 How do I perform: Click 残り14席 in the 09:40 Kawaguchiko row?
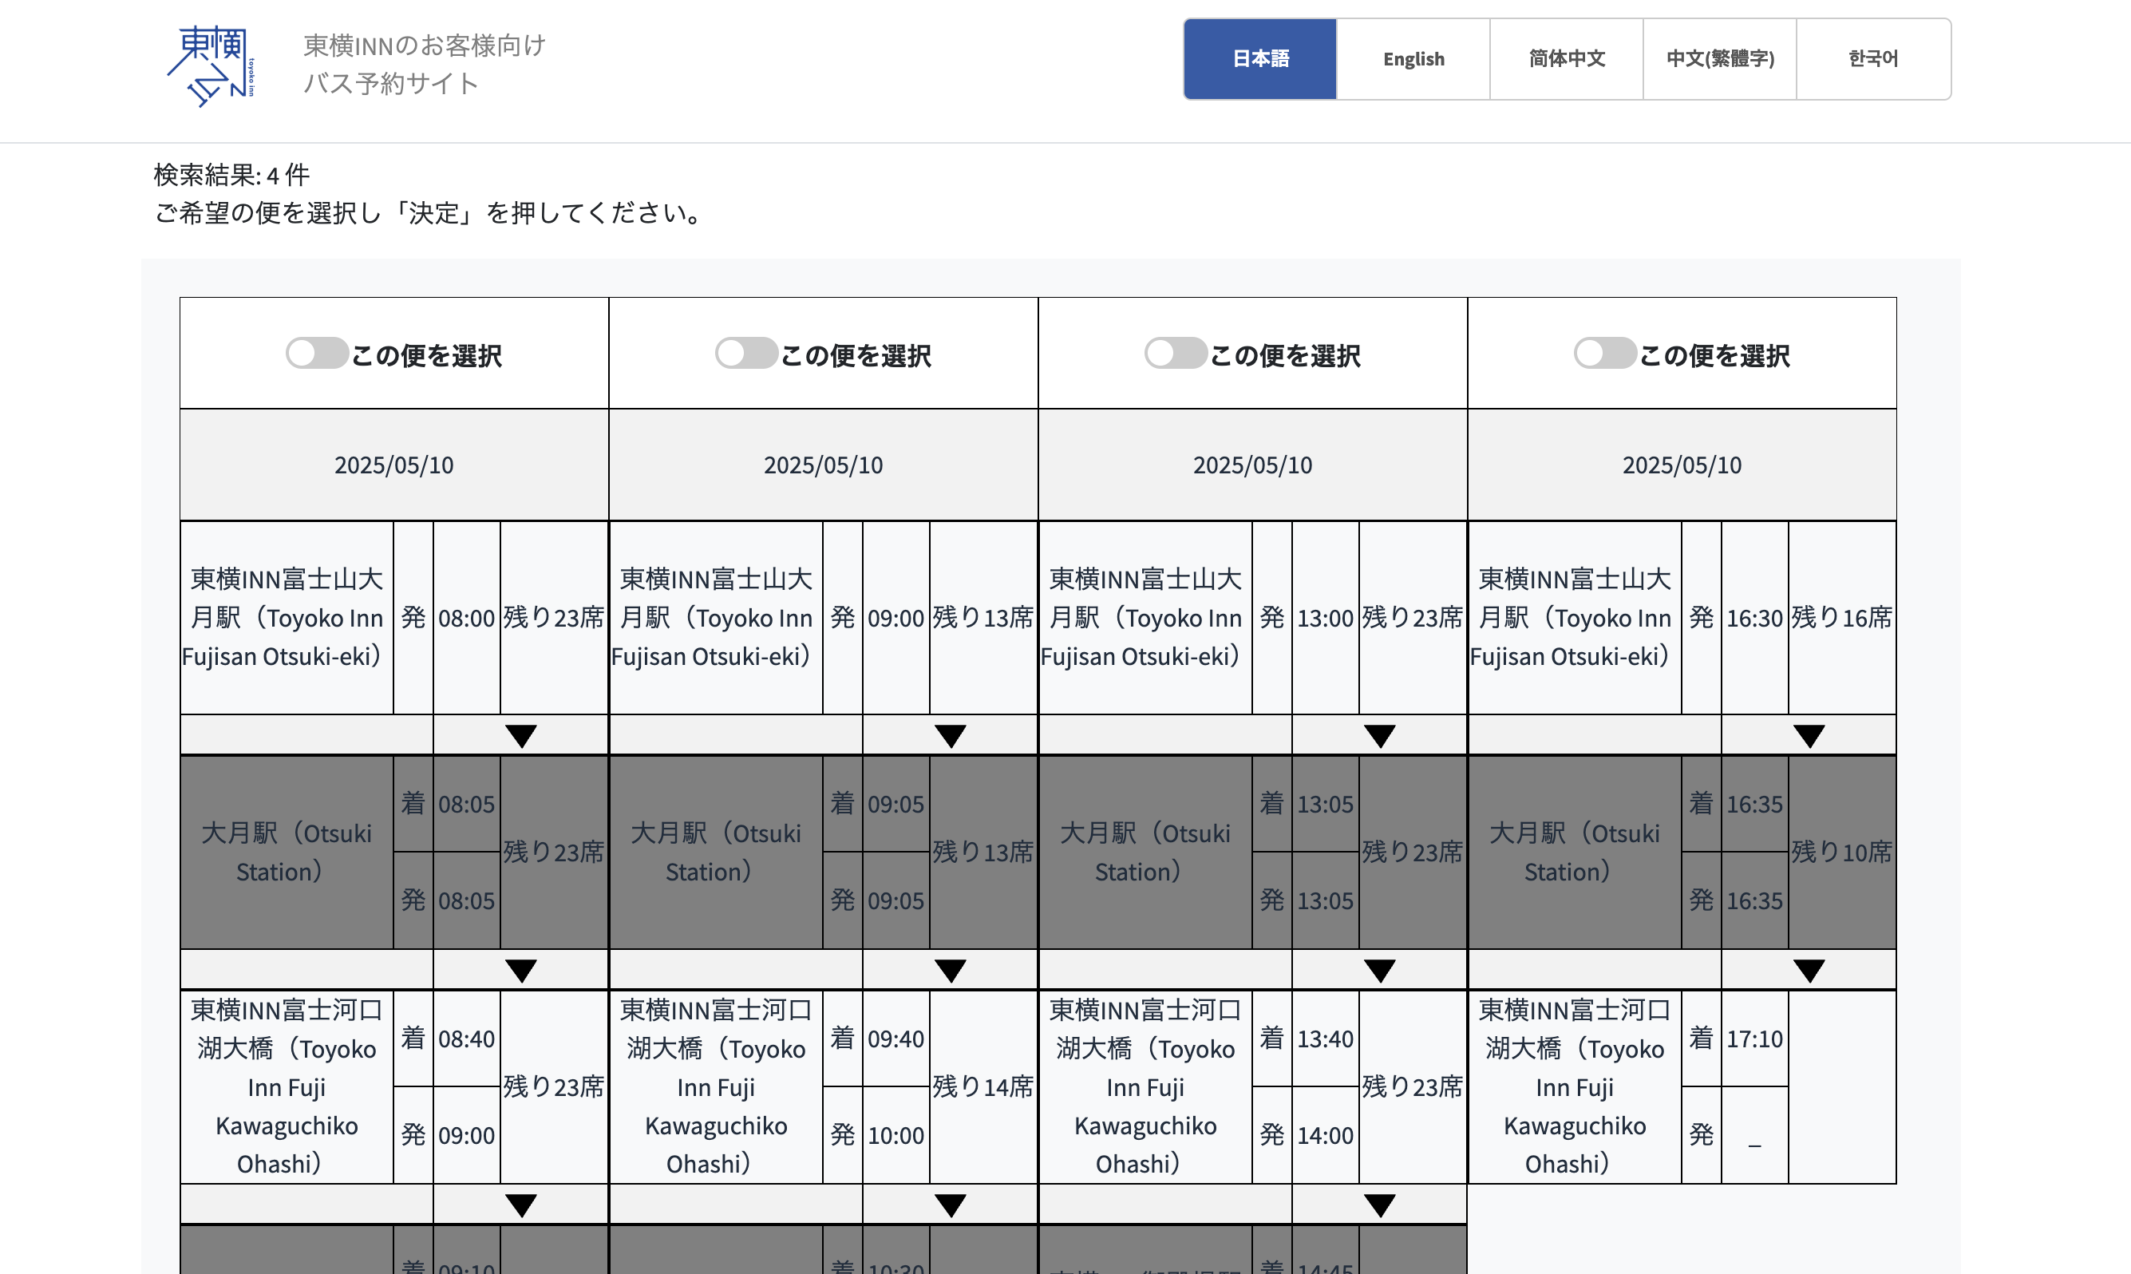click(982, 1087)
